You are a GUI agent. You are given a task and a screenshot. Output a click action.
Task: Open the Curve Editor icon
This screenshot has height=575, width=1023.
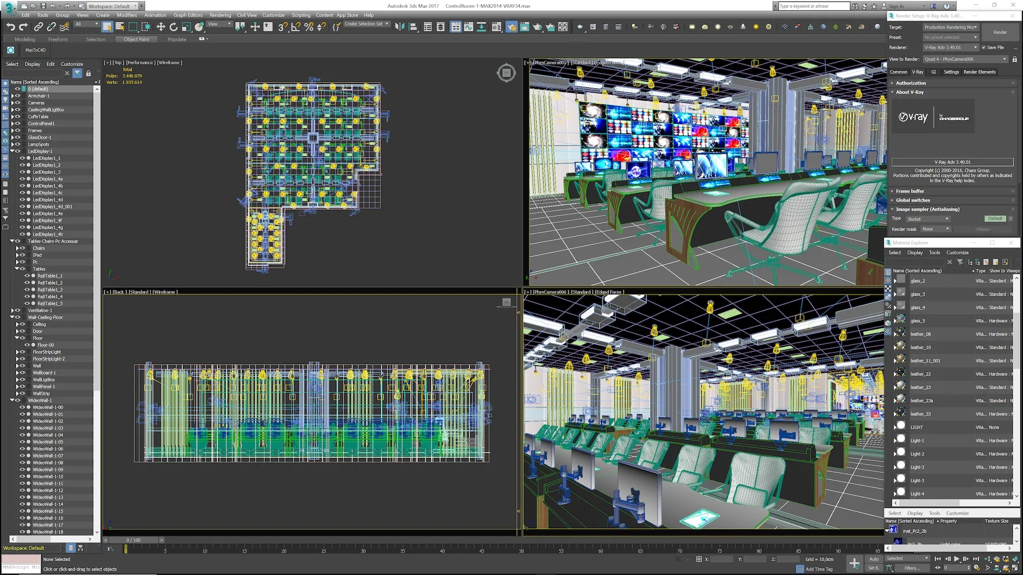[468, 27]
